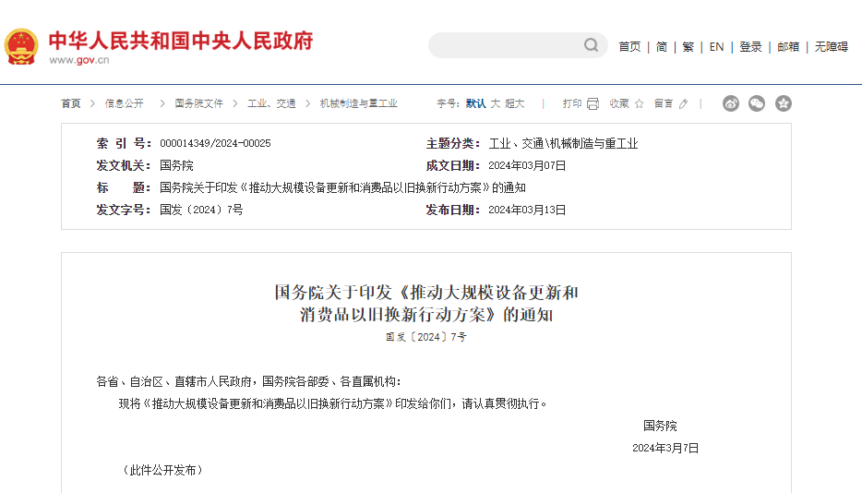
Task: Click the favorite star icon next to 收藏
Action: click(x=639, y=103)
